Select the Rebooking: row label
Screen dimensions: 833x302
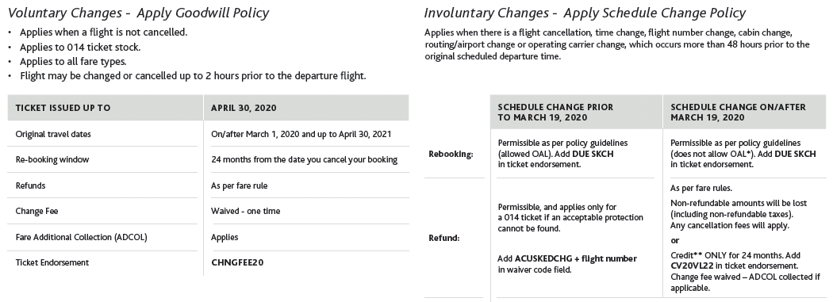451,154
